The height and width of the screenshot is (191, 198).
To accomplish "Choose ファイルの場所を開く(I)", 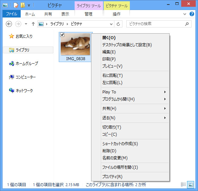I will point(130,167).
